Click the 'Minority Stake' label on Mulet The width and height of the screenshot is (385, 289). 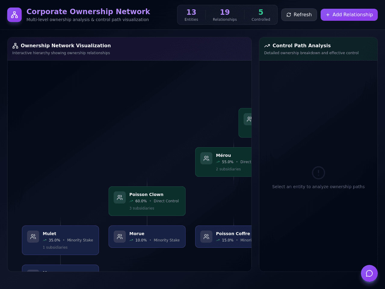(x=80, y=240)
